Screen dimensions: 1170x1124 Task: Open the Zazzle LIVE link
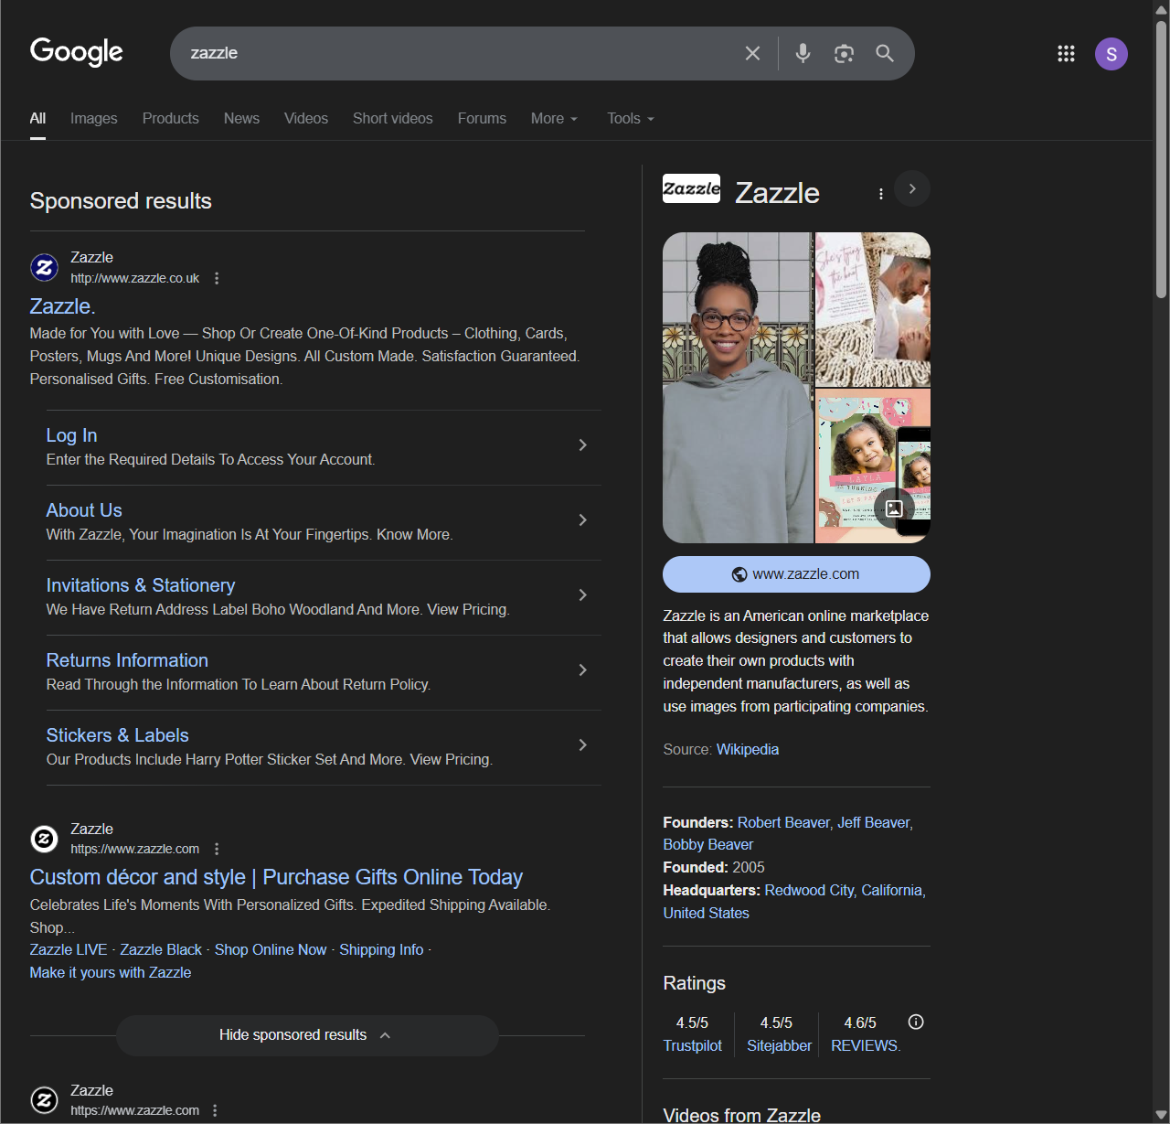(69, 949)
